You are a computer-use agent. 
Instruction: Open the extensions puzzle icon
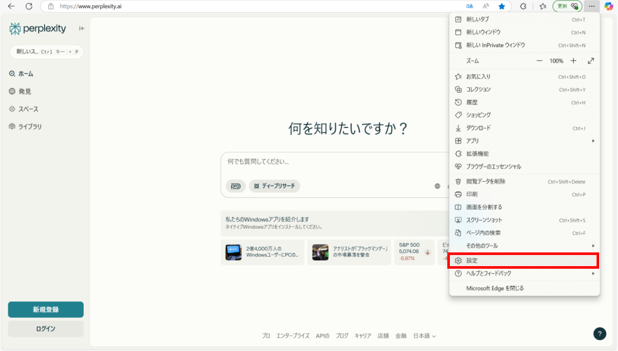tap(523, 6)
